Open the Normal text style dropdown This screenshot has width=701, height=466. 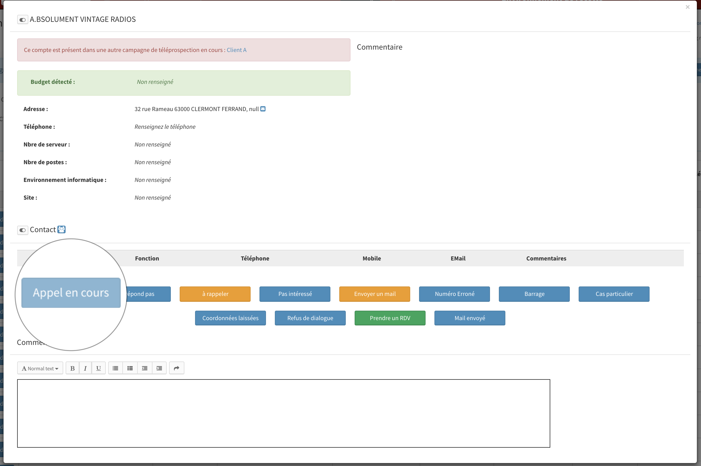click(x=40, y=368)
